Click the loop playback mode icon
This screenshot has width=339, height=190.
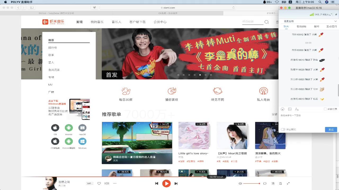[x=265, y=183]
